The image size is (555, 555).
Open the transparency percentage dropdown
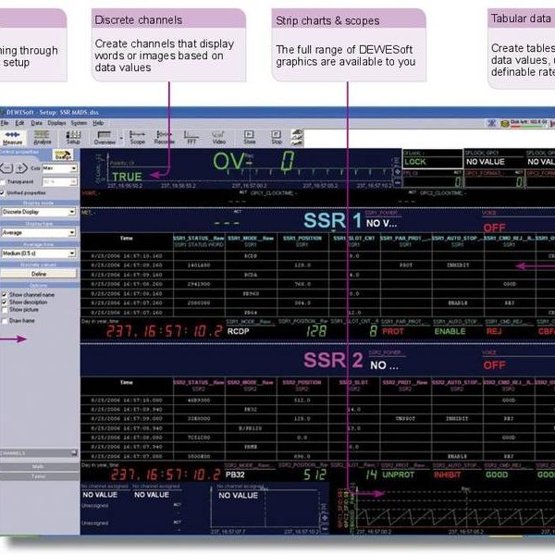[x=59, y=182]
